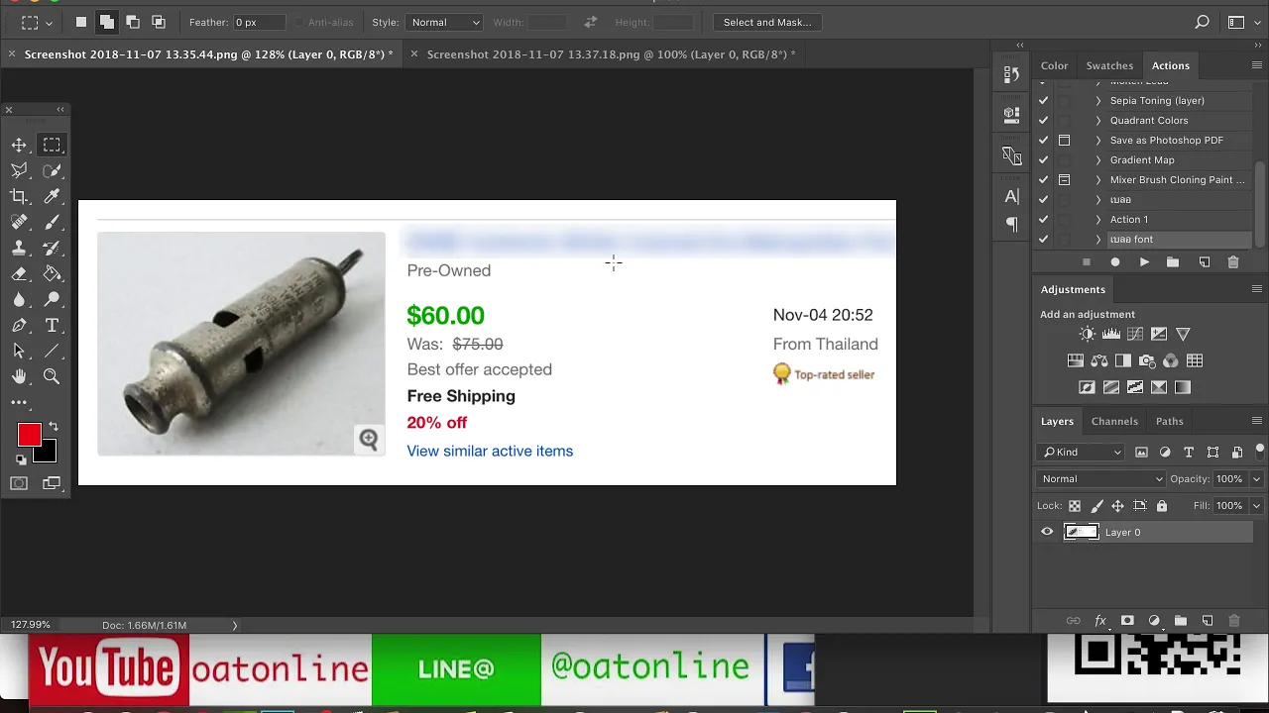The height and width of the screenshot is (713, 1269).
Task: Select the Rectangular Marquee tool in the toolbox
Action: (x=52, y=146)
